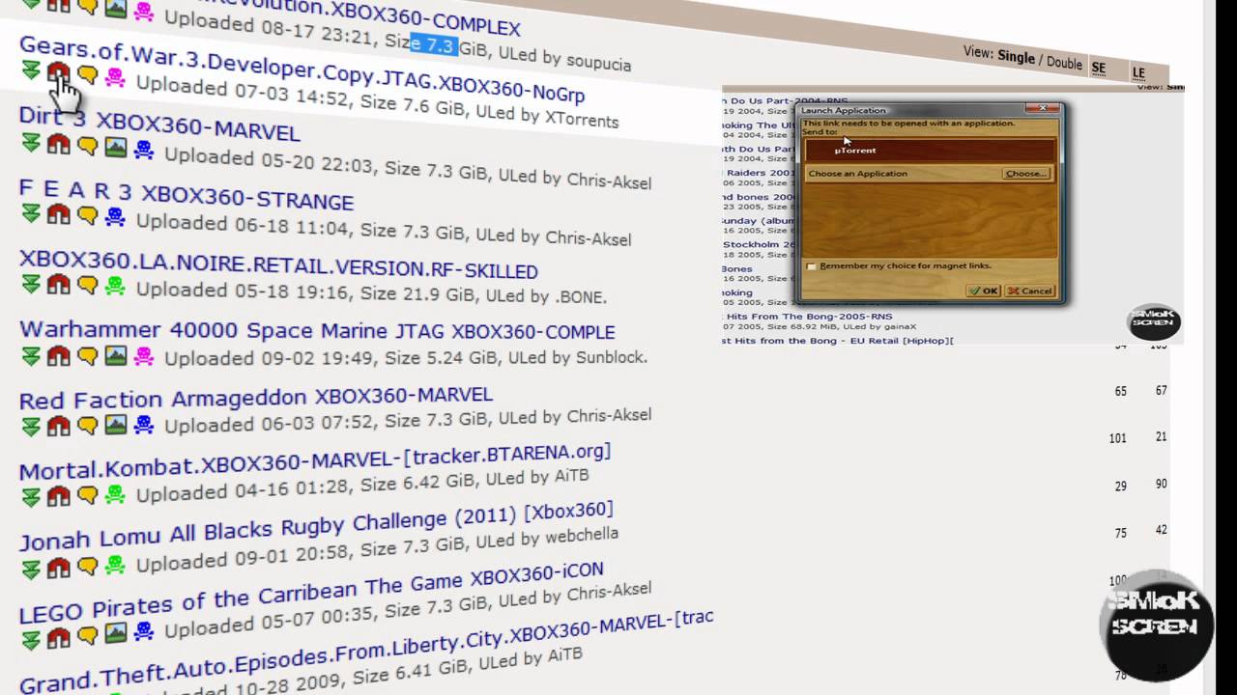Open comments icon on Red Faction Armageddon row

tap(88, 426)
